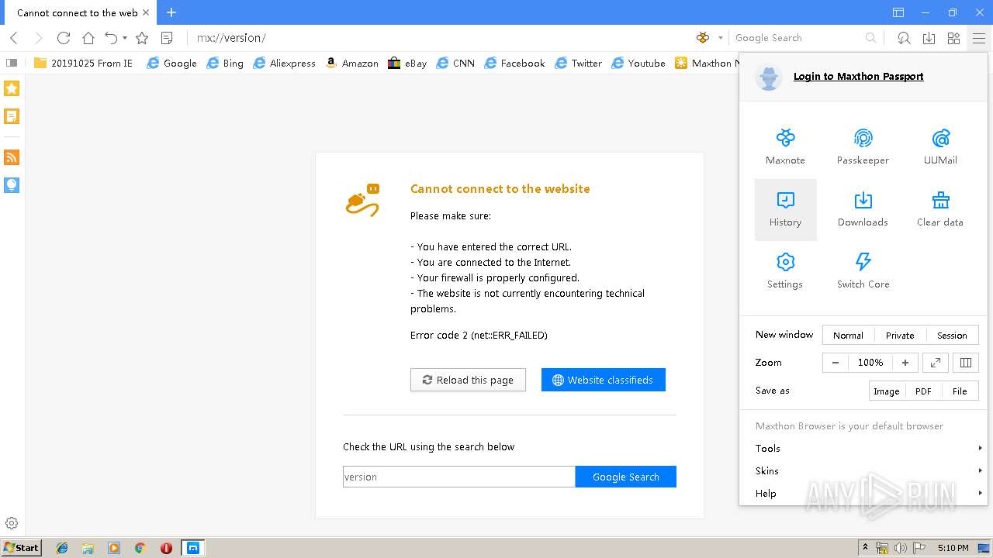
Task: Open dropdown arrow next to undo icon
Action: 125,38
